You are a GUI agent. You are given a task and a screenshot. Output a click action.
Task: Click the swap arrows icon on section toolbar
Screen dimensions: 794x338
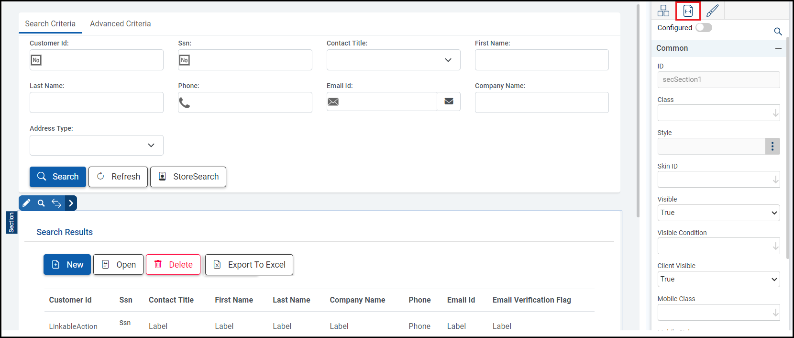pos(56,203)
